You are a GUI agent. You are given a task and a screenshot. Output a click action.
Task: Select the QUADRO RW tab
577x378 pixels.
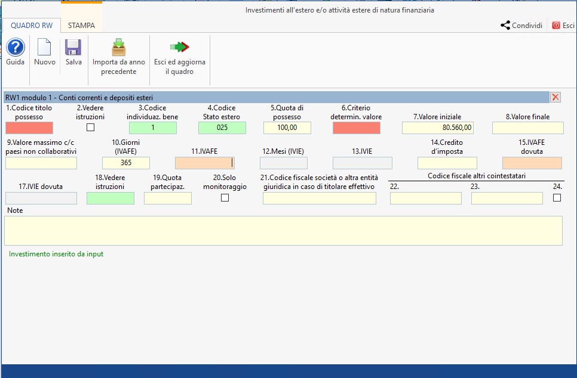[x=31, y=26]
